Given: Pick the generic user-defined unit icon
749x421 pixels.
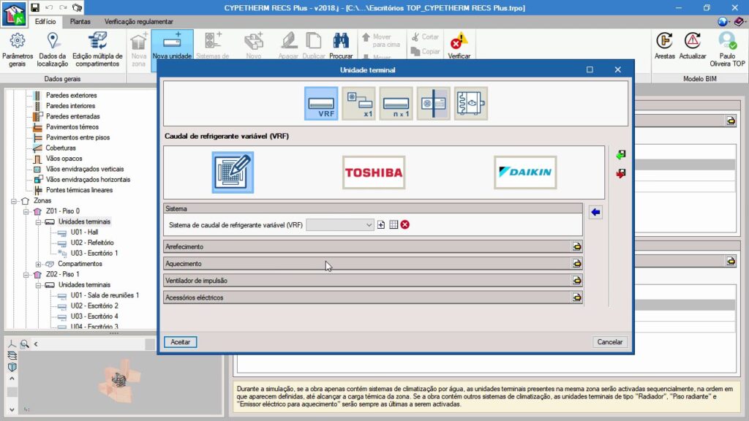Looking at the screenshot, I should [x=233, y=172].
